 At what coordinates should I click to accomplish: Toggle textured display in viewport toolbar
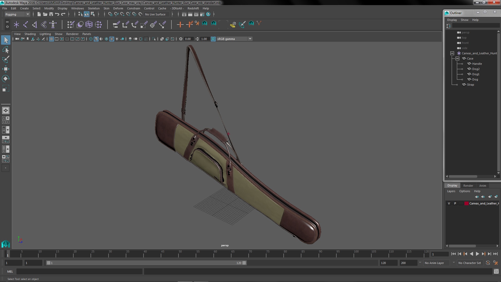pos(112,39)
